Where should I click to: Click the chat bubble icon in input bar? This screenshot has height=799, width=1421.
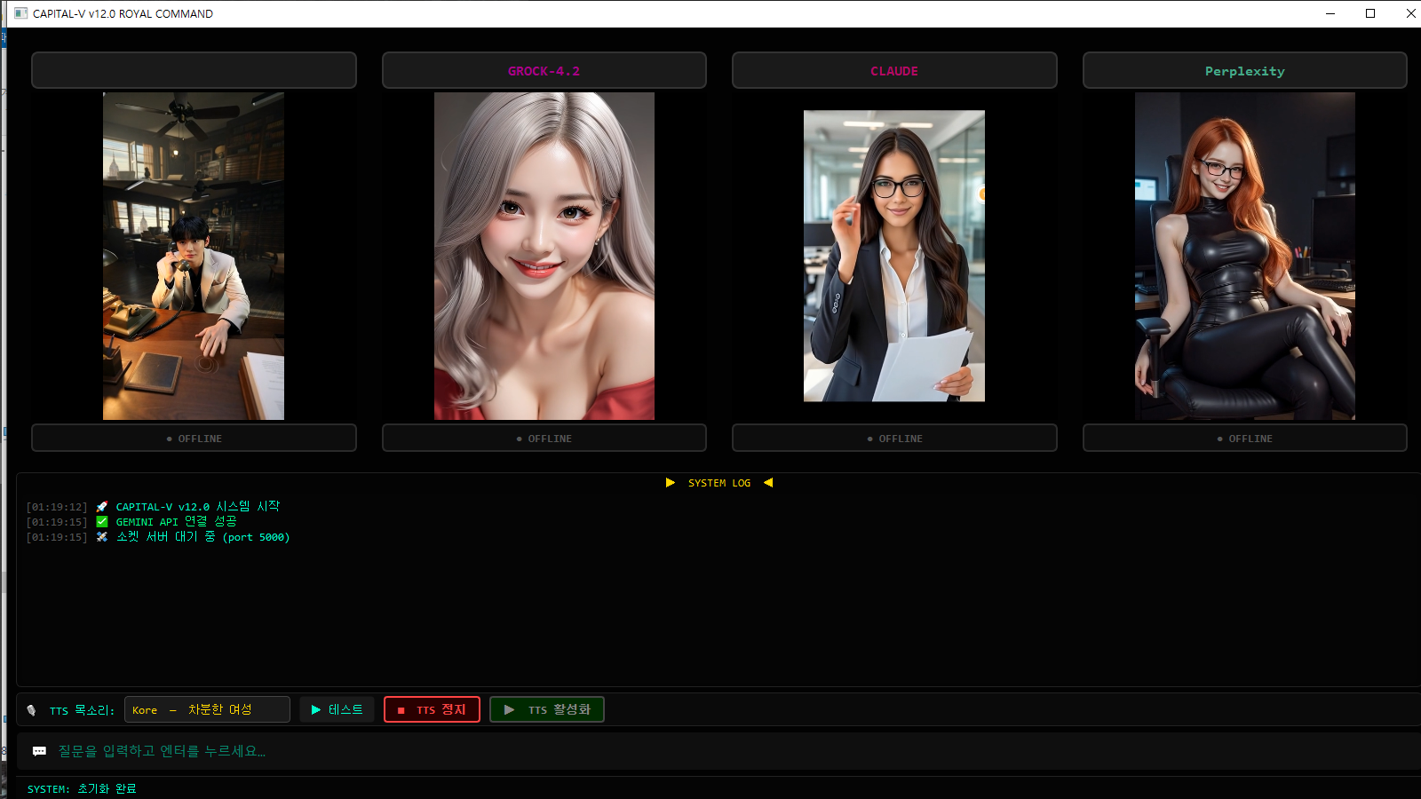(x=39, y=751)
